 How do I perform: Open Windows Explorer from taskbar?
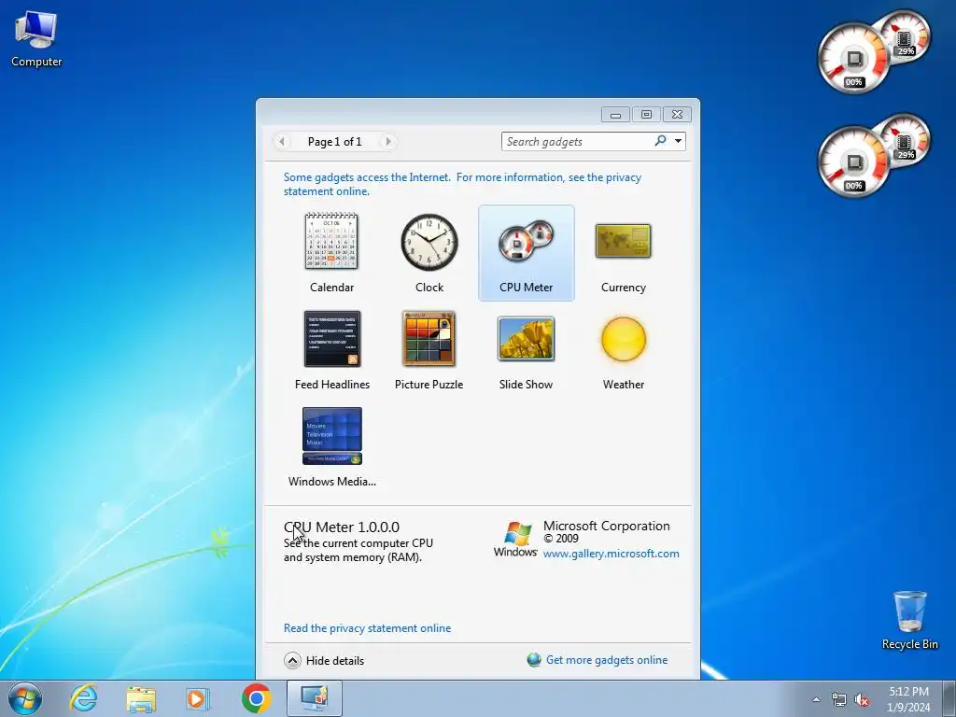141,698
